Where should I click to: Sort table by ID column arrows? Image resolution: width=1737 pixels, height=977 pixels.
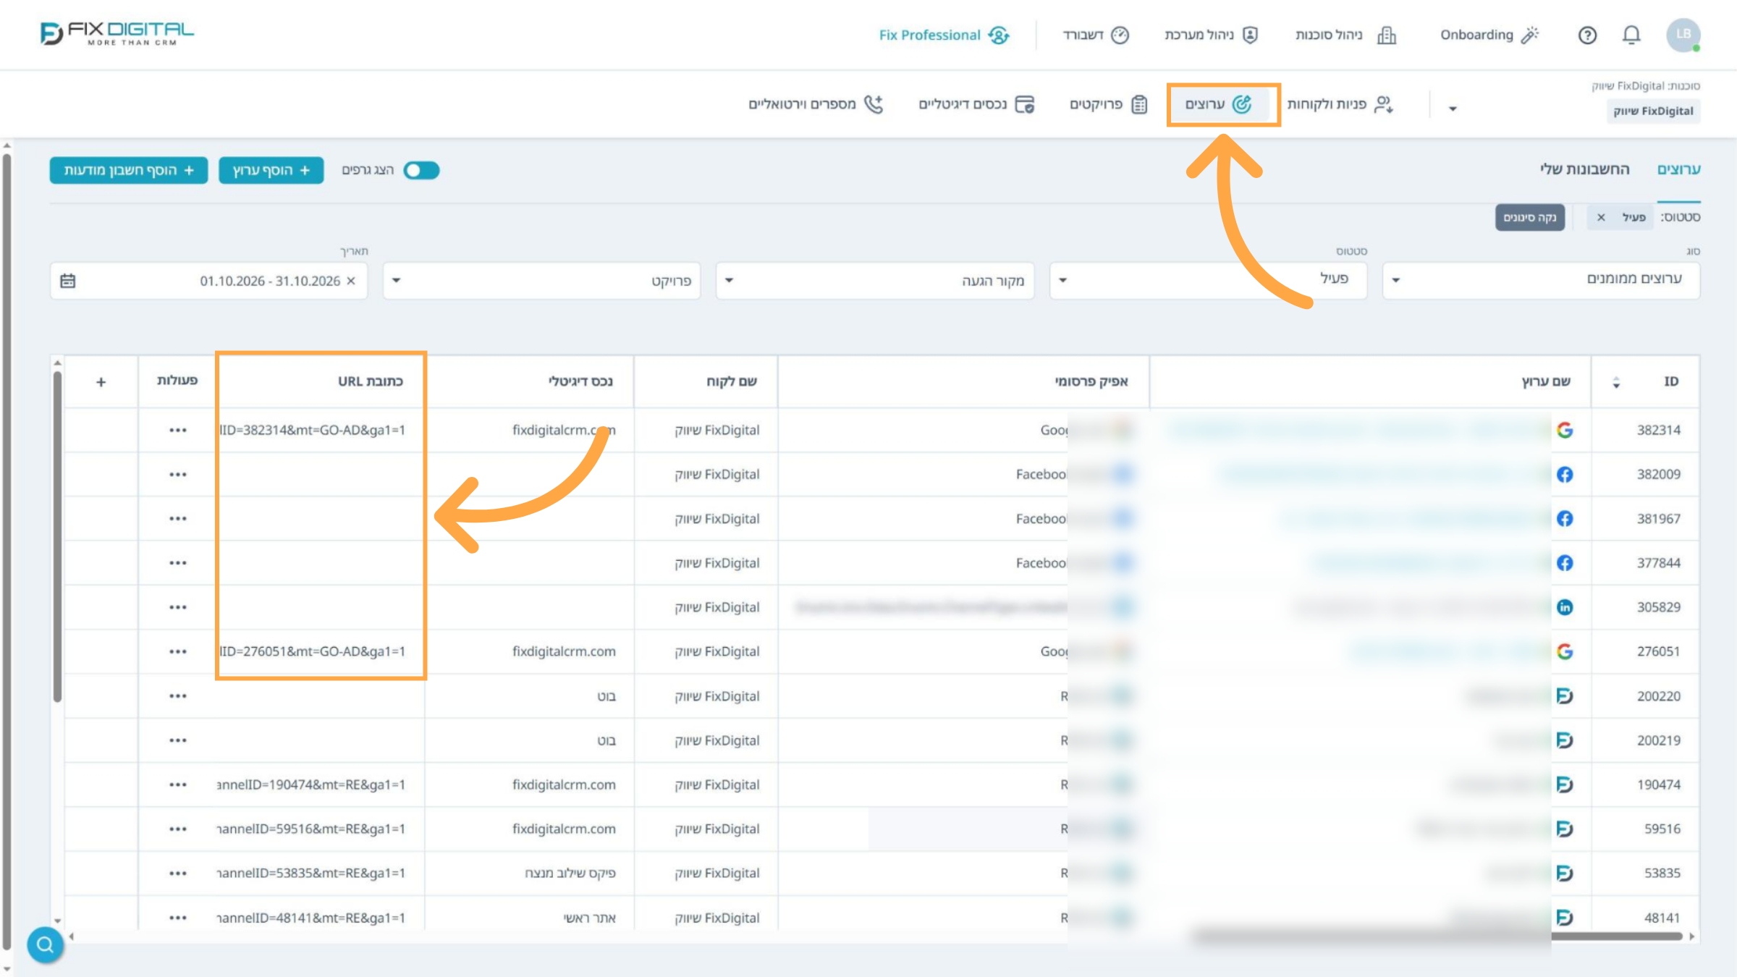pos(1616,382)
